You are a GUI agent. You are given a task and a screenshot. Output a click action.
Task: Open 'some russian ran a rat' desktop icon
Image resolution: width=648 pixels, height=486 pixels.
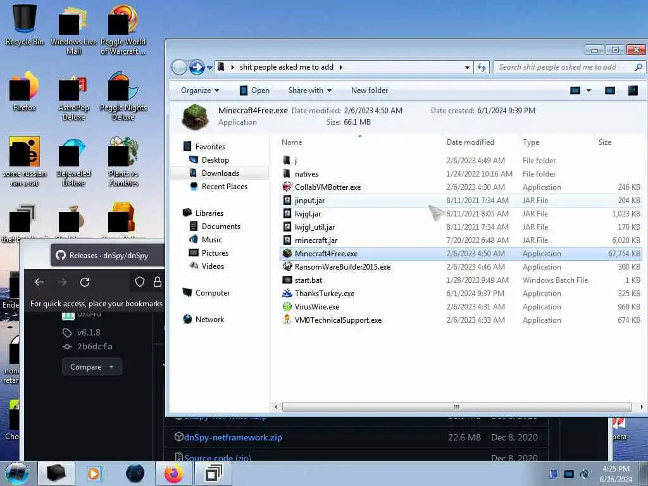point(25,161)
